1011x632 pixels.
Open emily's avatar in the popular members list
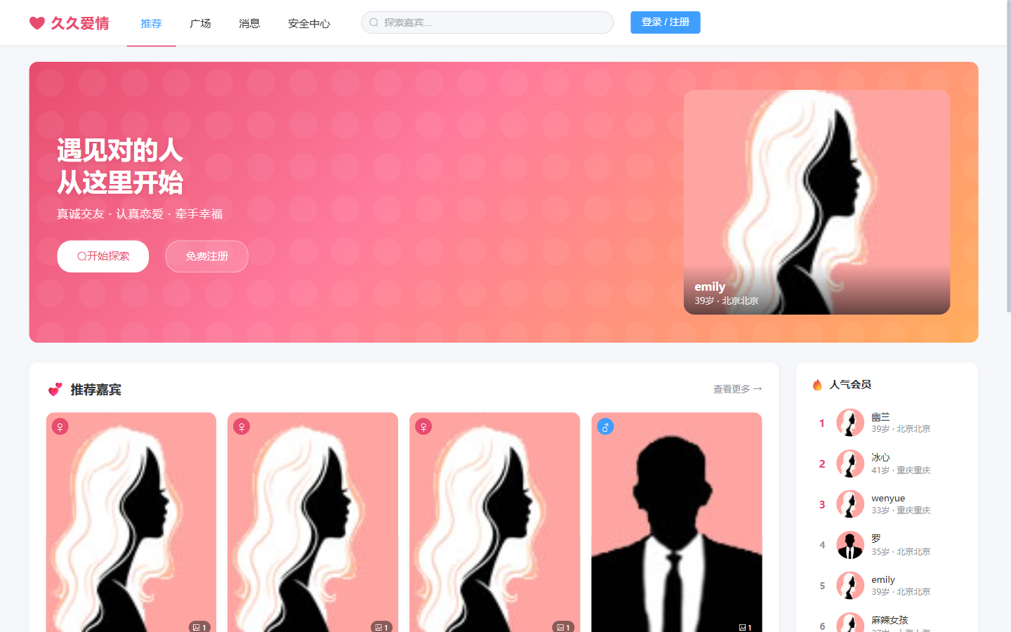coord(850,586)
